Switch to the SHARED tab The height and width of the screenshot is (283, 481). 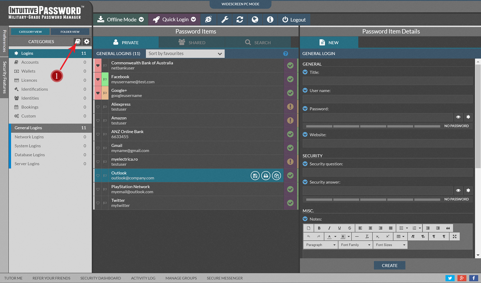click(x=192, y=42)
